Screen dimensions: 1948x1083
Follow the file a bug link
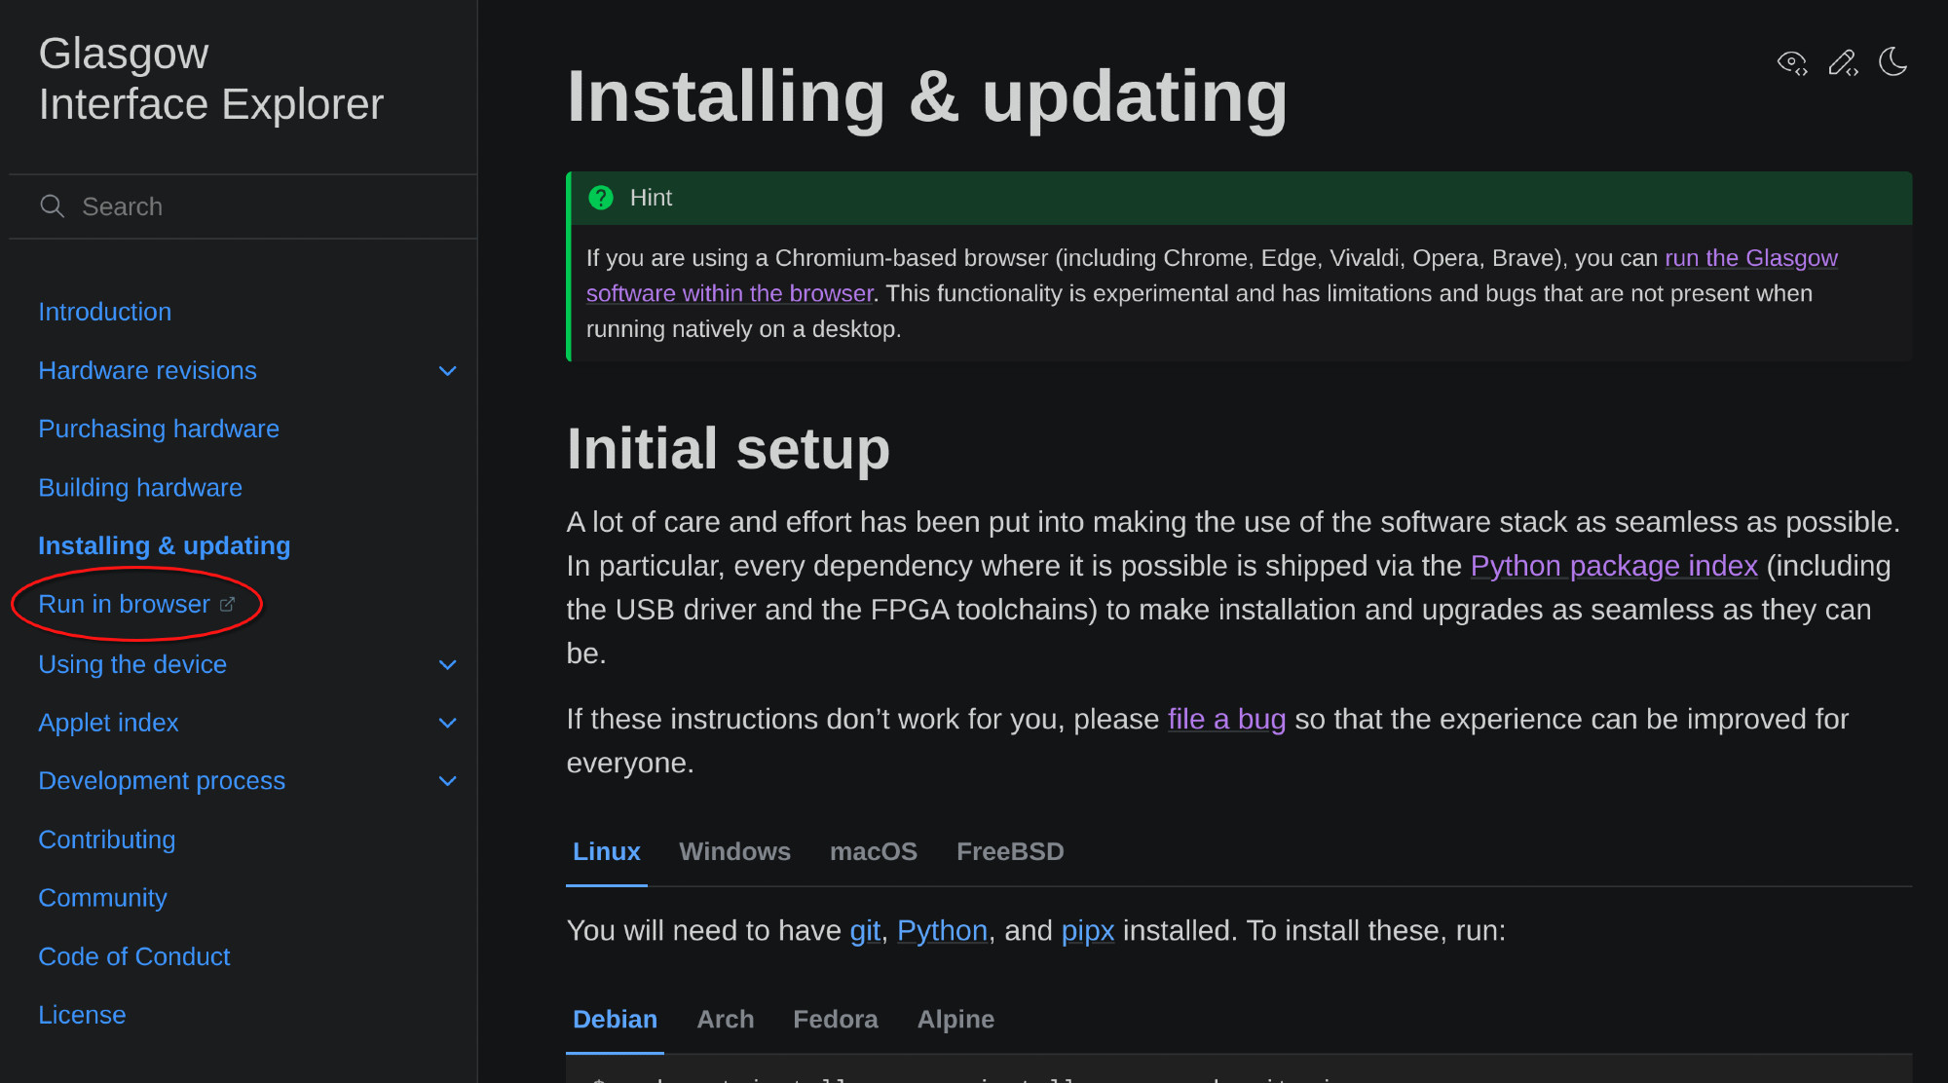tap(1226, 719)
